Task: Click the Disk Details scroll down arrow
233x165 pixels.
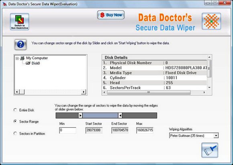Action: pos(209,88)
